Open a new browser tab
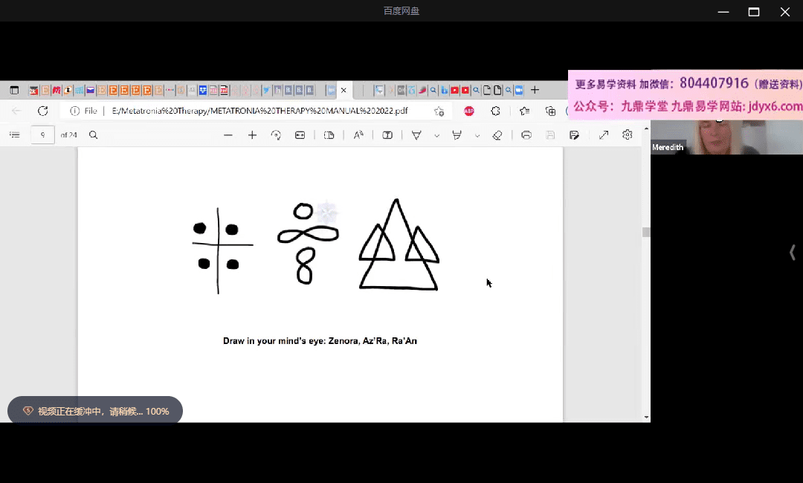The width and height of the screenshot is (803, 483). point(535,91)
